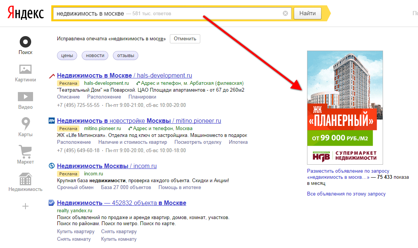Click the Отменить typo correction button
418x248 pixels.
coord(185,38)
